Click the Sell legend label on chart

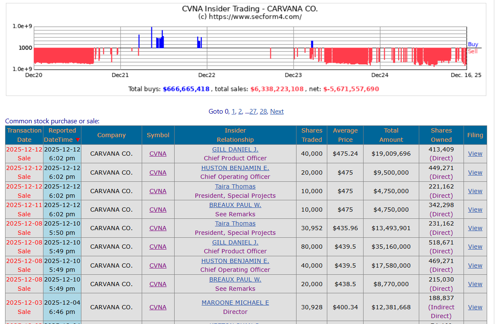[x=472, y=51]
